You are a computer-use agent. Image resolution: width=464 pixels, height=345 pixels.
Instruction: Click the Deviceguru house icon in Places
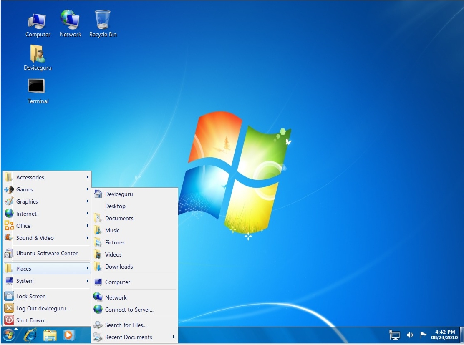pos(98,194)
